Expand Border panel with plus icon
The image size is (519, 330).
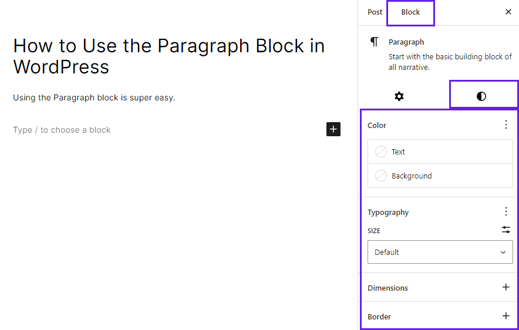(505, 316)
